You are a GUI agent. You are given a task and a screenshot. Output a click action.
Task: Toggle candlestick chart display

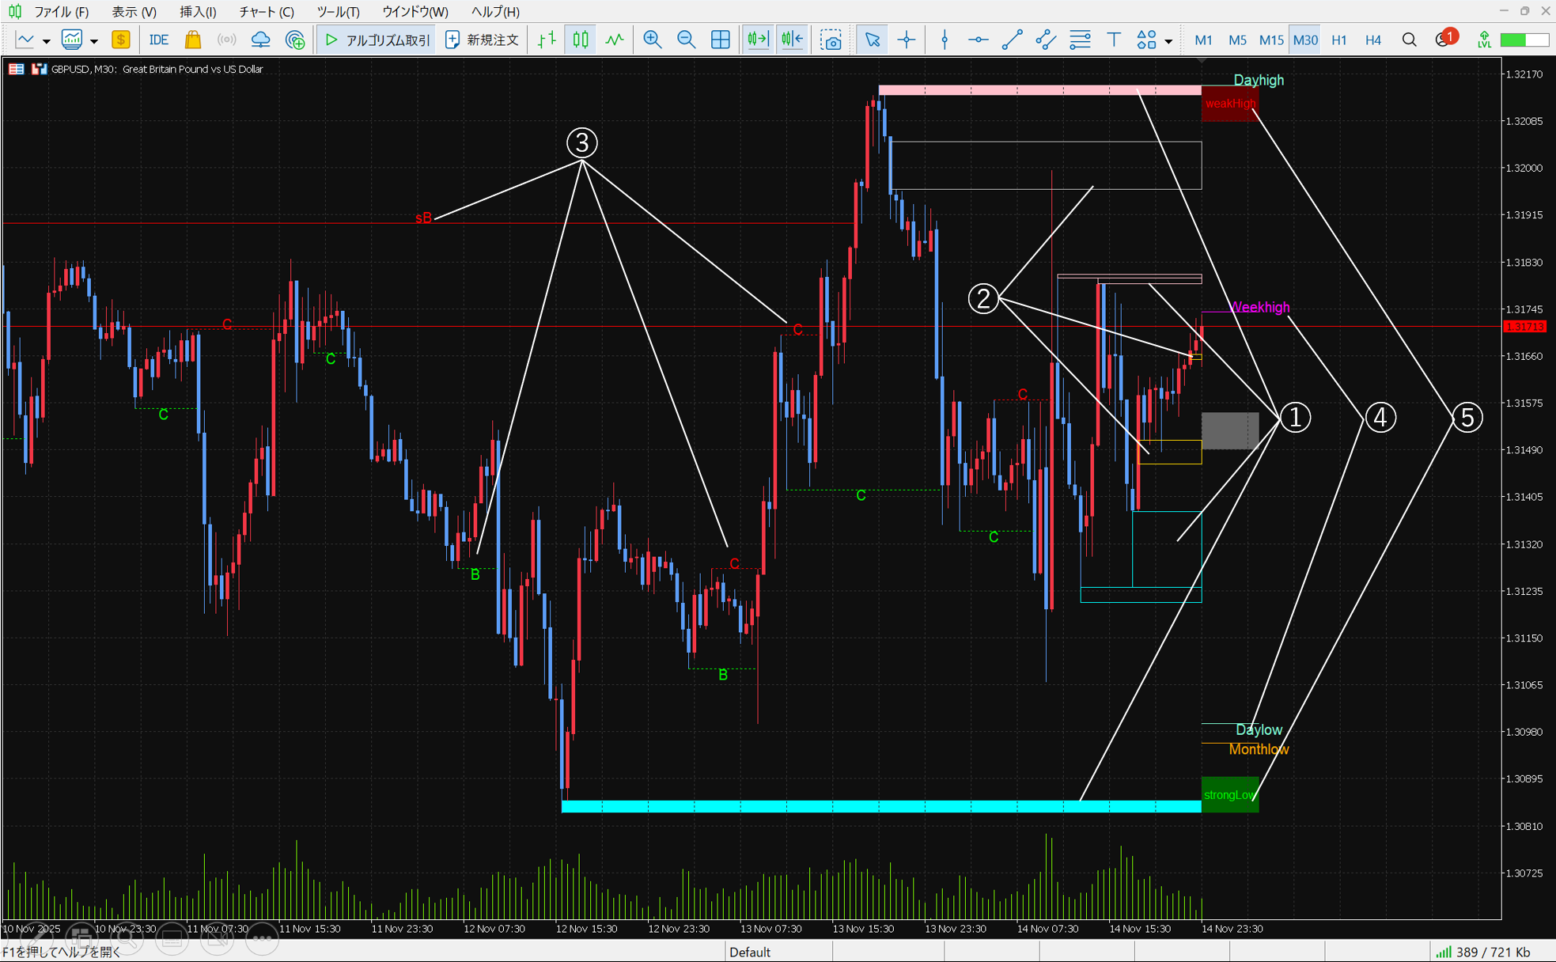(x=581, y=40)
